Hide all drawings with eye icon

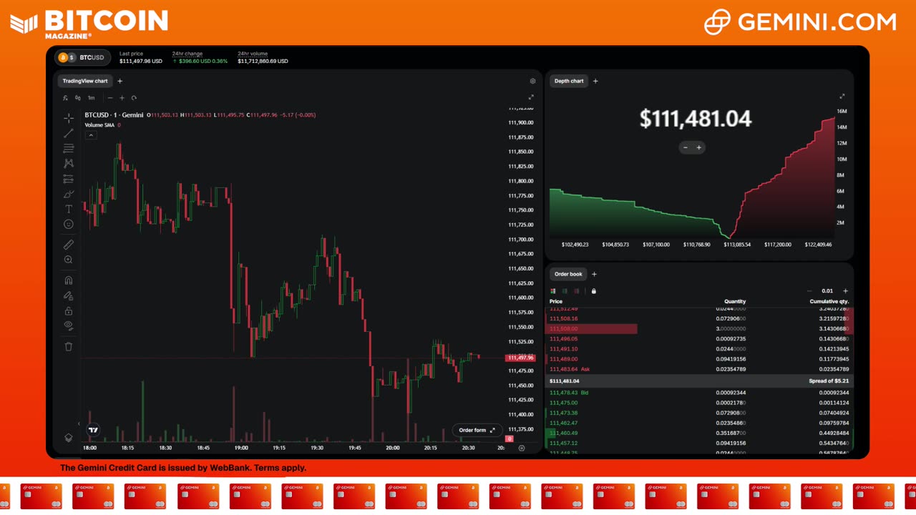(69, 325)
